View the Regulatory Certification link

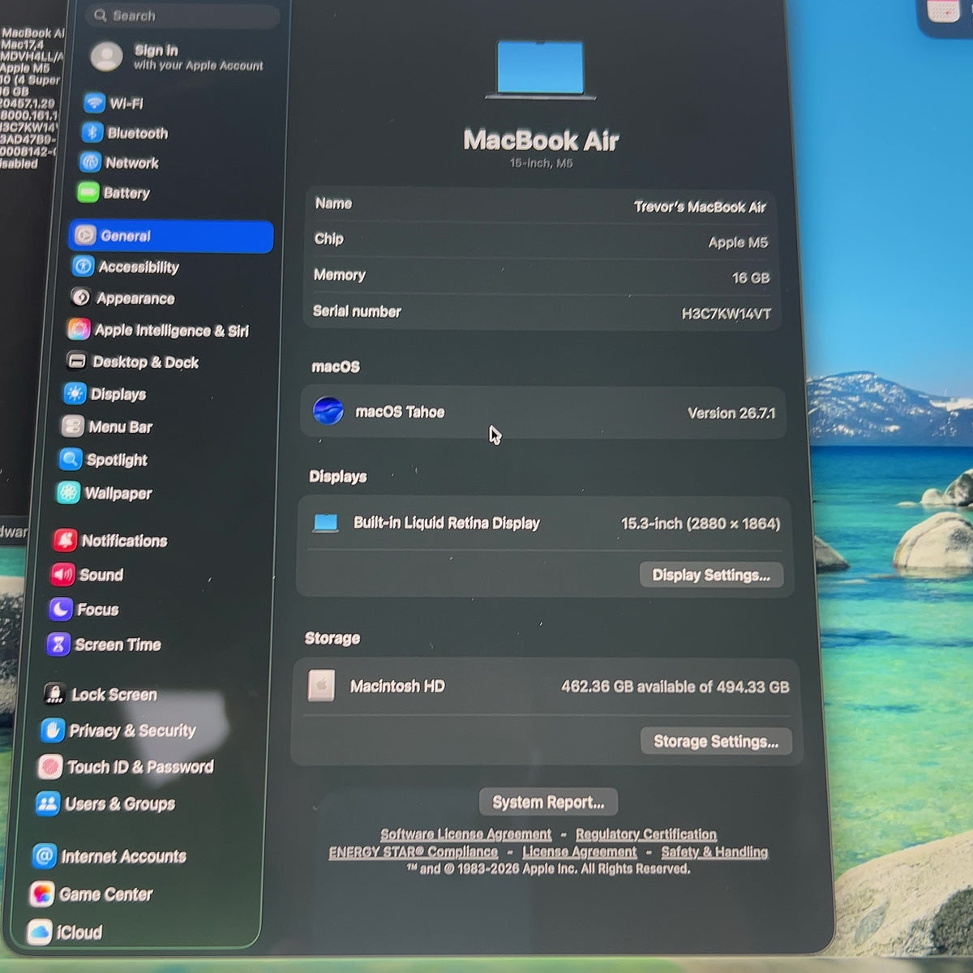click(646, 834)
